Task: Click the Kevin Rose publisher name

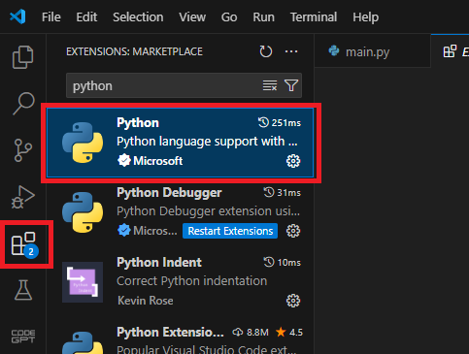Action: pyautogui.click(x=146, y=301)
